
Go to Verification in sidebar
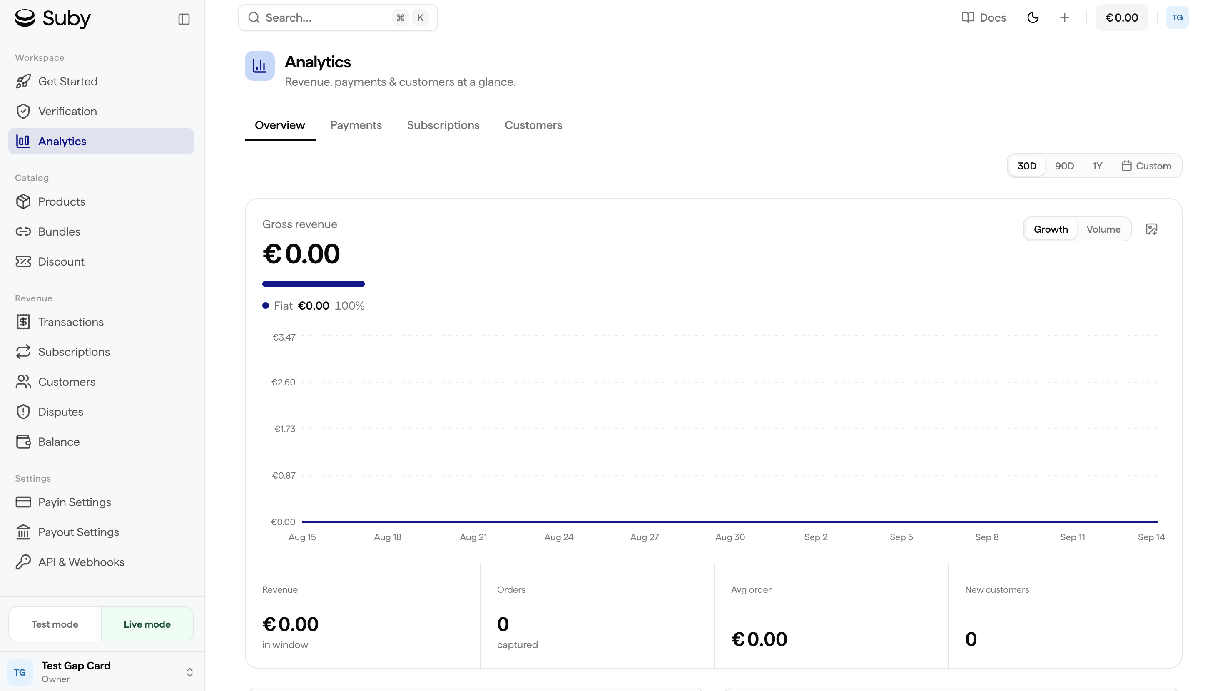click(x=101, y=111)
